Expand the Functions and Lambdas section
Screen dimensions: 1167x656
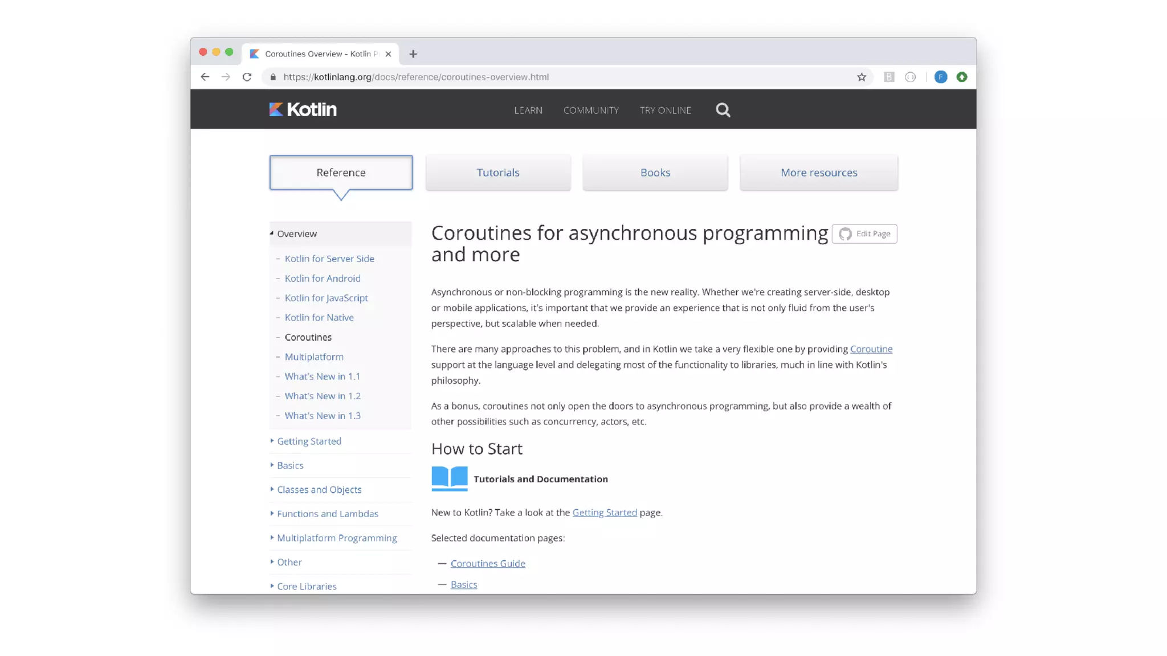(327, 514)
